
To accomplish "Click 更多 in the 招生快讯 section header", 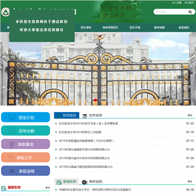I will (190, 115).
